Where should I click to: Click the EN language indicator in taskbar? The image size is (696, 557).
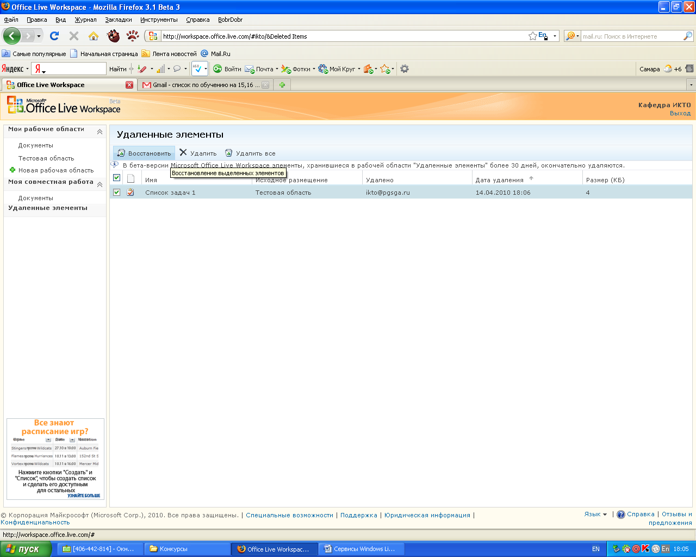tap(596, 549)
